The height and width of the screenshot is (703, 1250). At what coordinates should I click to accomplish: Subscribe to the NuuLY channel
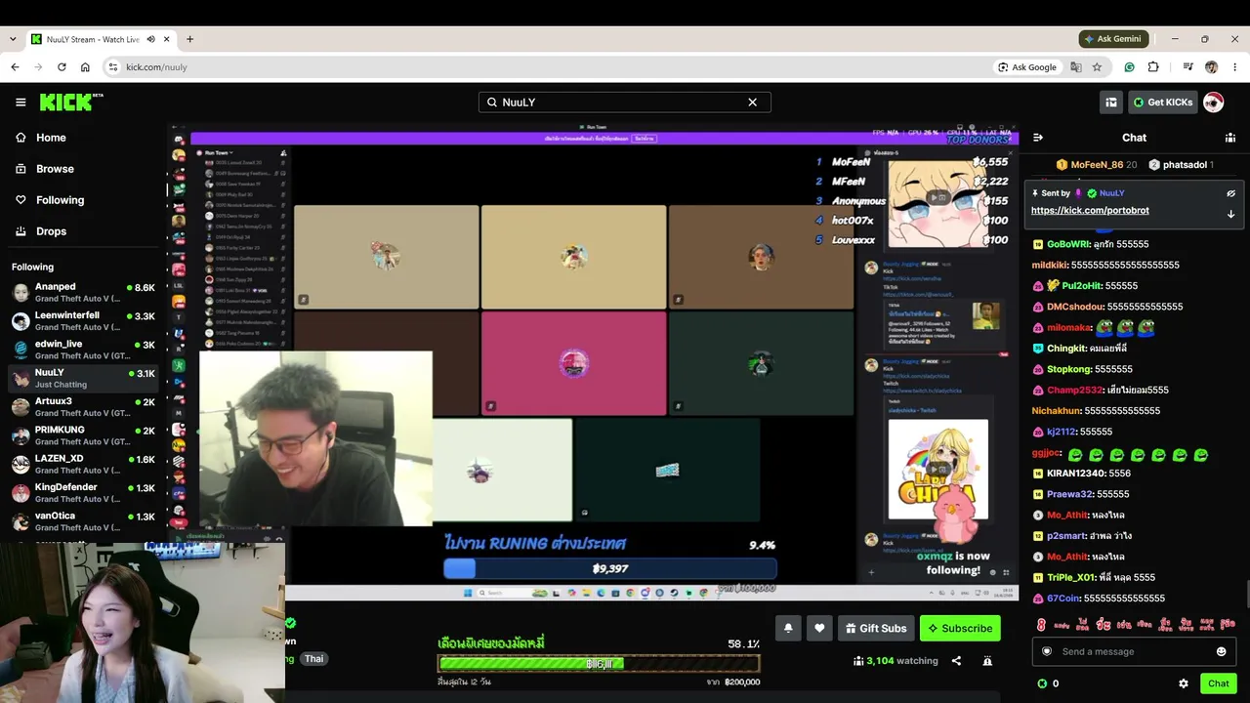click(960, 628)
